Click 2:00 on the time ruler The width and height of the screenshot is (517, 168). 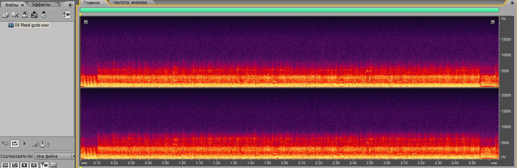click(x=285, y=163)
